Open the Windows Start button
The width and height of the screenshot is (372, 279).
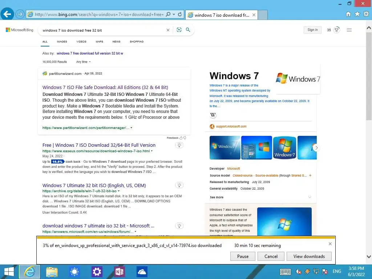(9, 272)
